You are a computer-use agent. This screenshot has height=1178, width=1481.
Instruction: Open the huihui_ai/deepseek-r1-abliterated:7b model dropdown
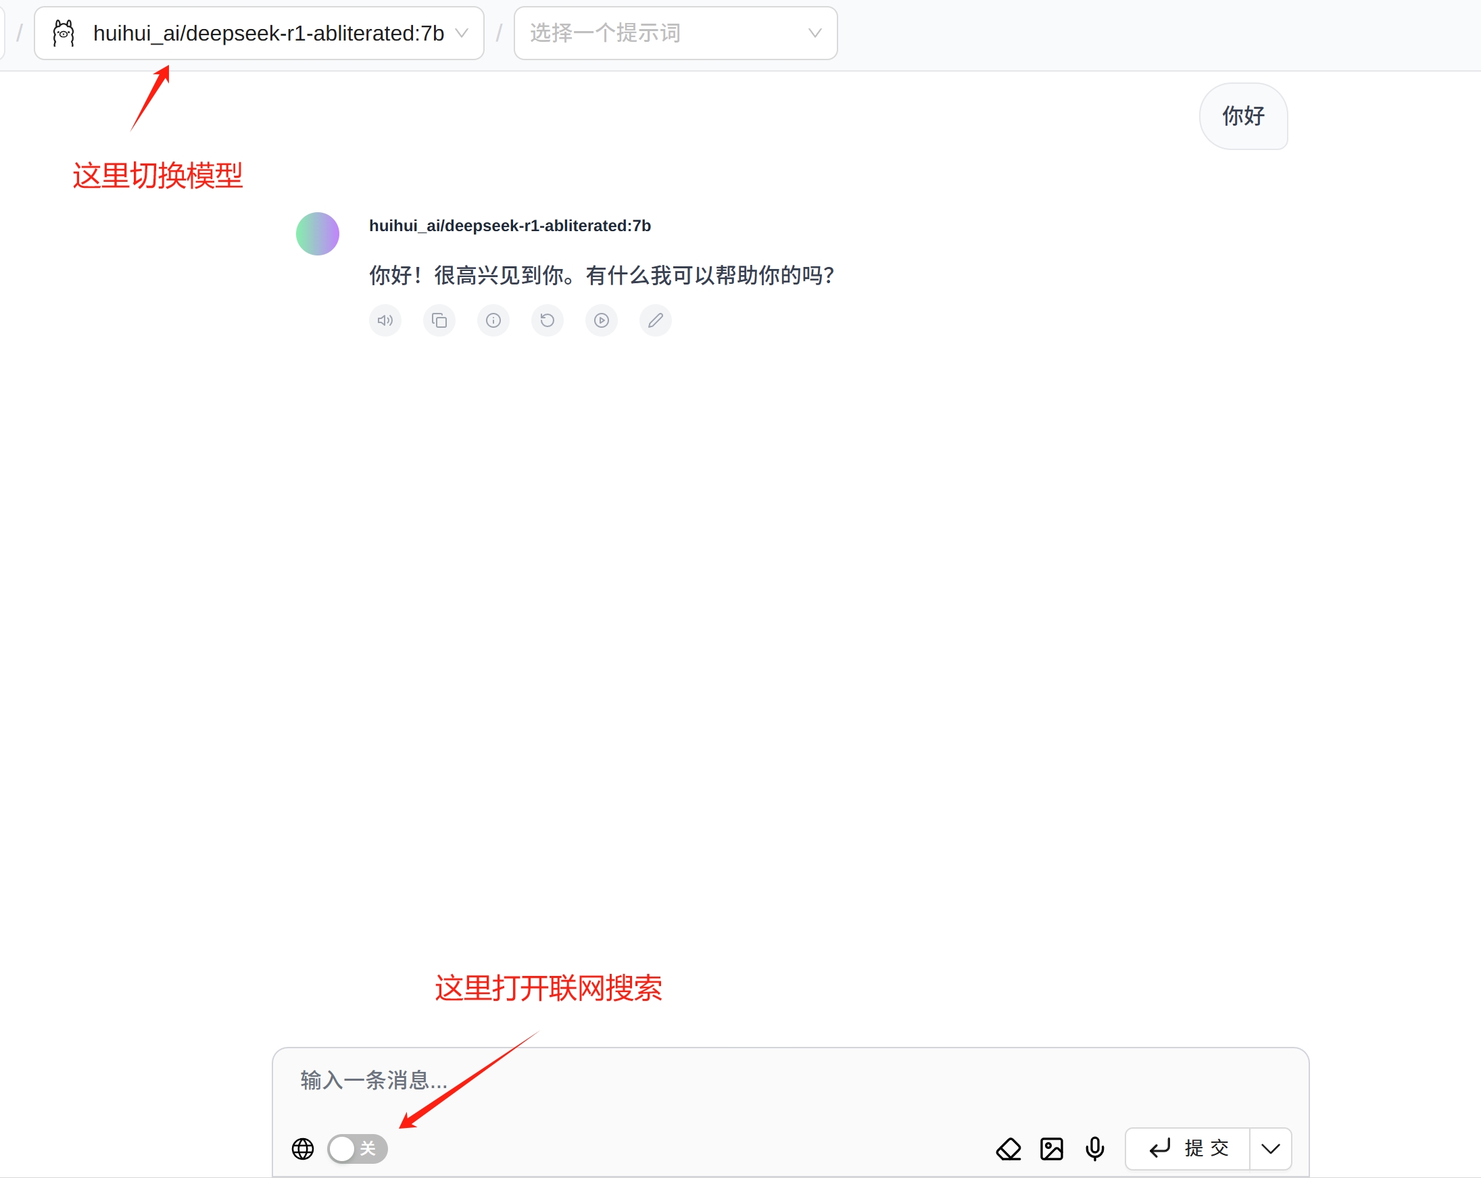(259, 33)
